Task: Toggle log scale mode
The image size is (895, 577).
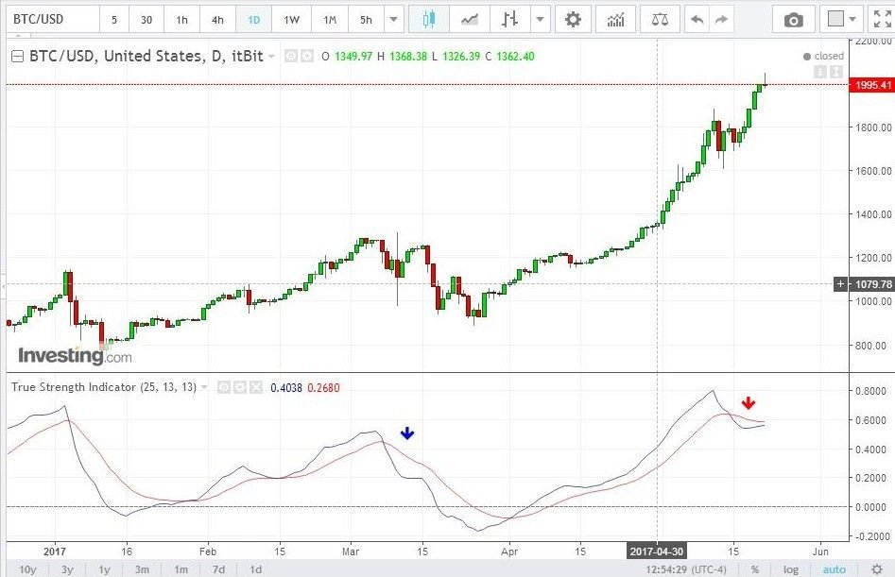Action: (x=790, y=569)
